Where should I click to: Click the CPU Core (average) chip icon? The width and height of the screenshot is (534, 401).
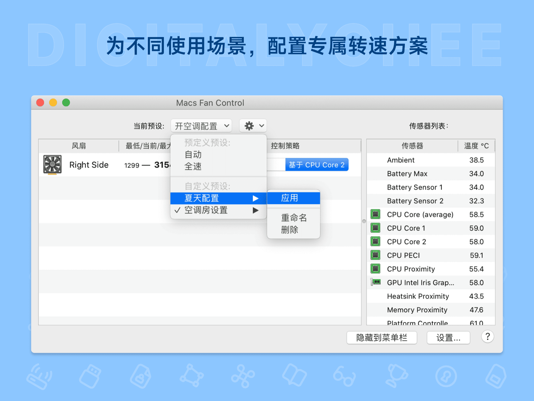tap(375, 214)
